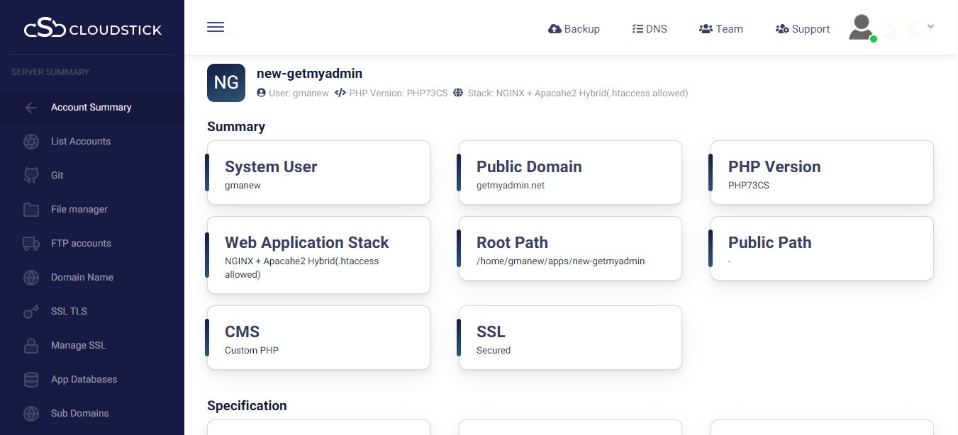Open the profile dropdown chevron

[930, 26]
